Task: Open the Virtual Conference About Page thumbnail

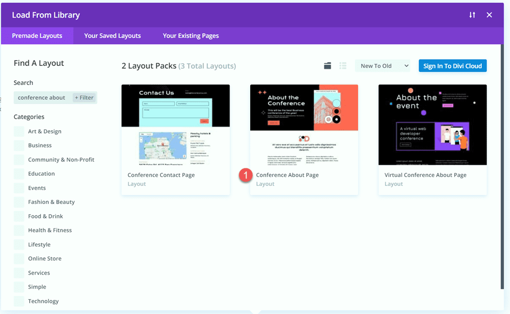Action: click(432, 125)
